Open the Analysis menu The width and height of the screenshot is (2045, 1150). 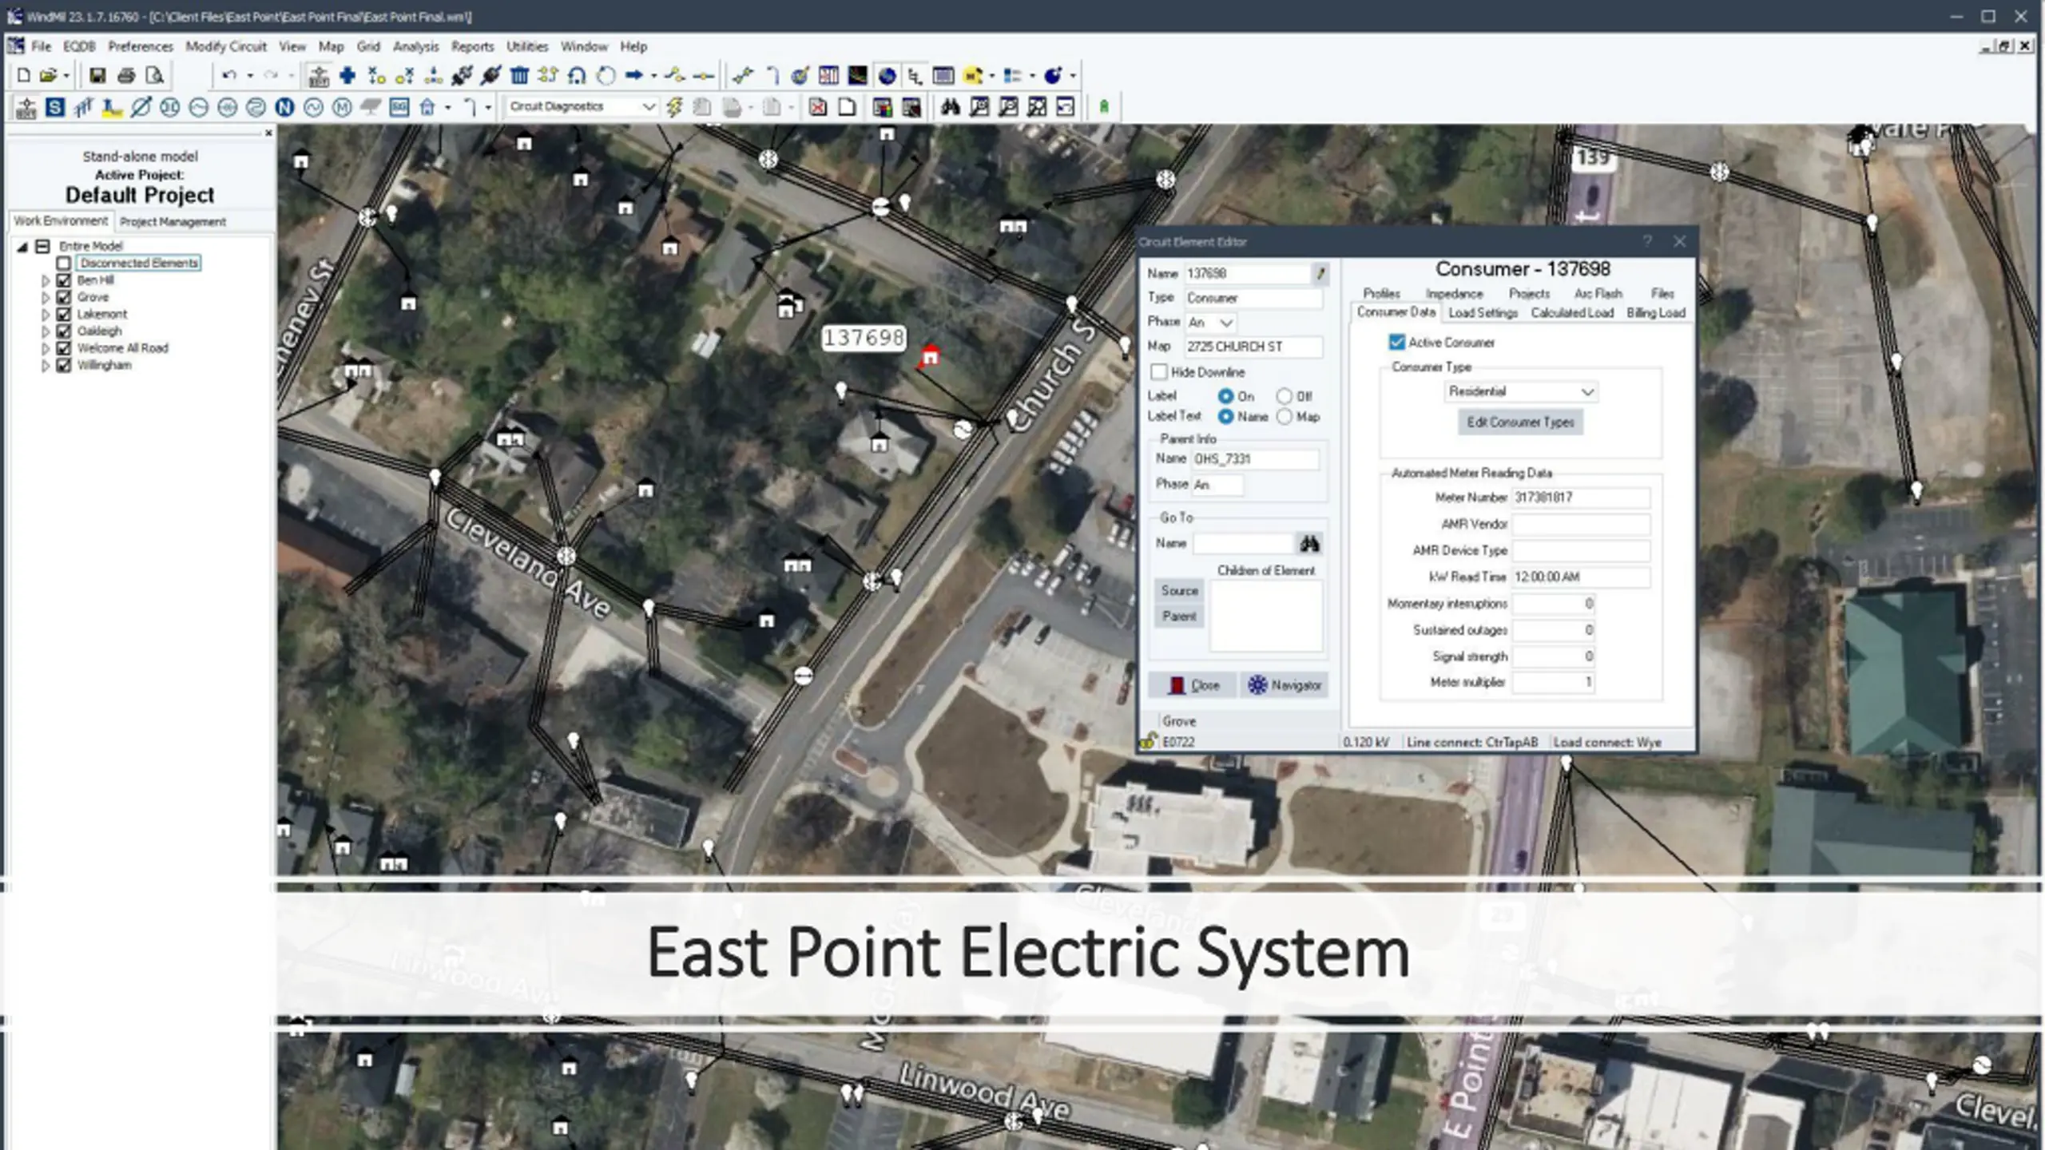point(415,46)
